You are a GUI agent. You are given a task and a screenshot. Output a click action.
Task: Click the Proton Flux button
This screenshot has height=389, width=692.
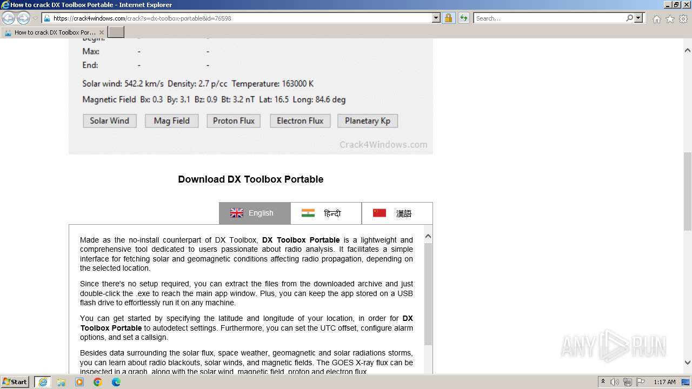click(x=234, y=120)
